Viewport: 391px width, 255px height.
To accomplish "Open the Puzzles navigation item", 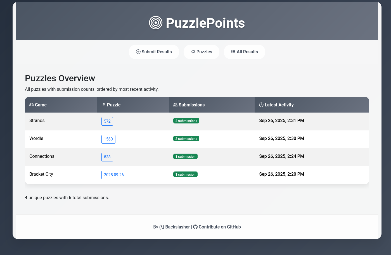I will coord(202,52).
